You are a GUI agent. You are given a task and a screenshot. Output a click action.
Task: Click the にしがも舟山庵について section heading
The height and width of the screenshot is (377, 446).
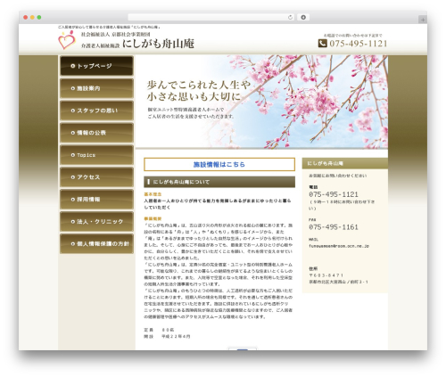[x=219, y=182]
